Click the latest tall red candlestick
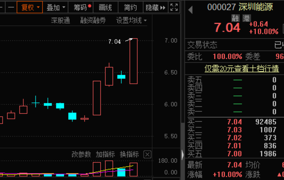 [x=133, y=61]
